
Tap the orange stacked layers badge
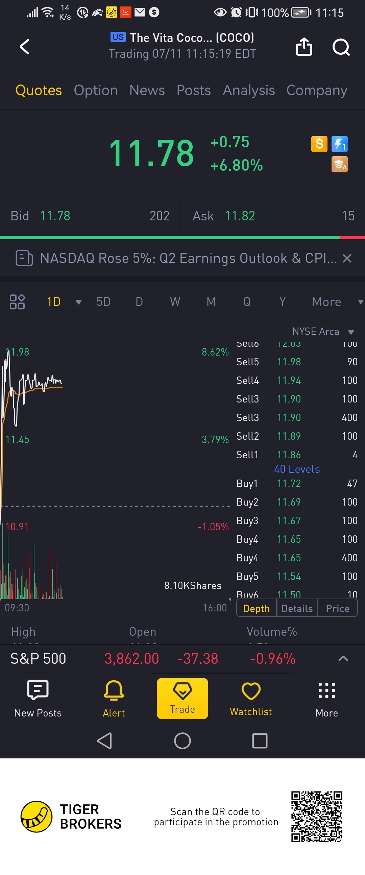click(340, 164)
